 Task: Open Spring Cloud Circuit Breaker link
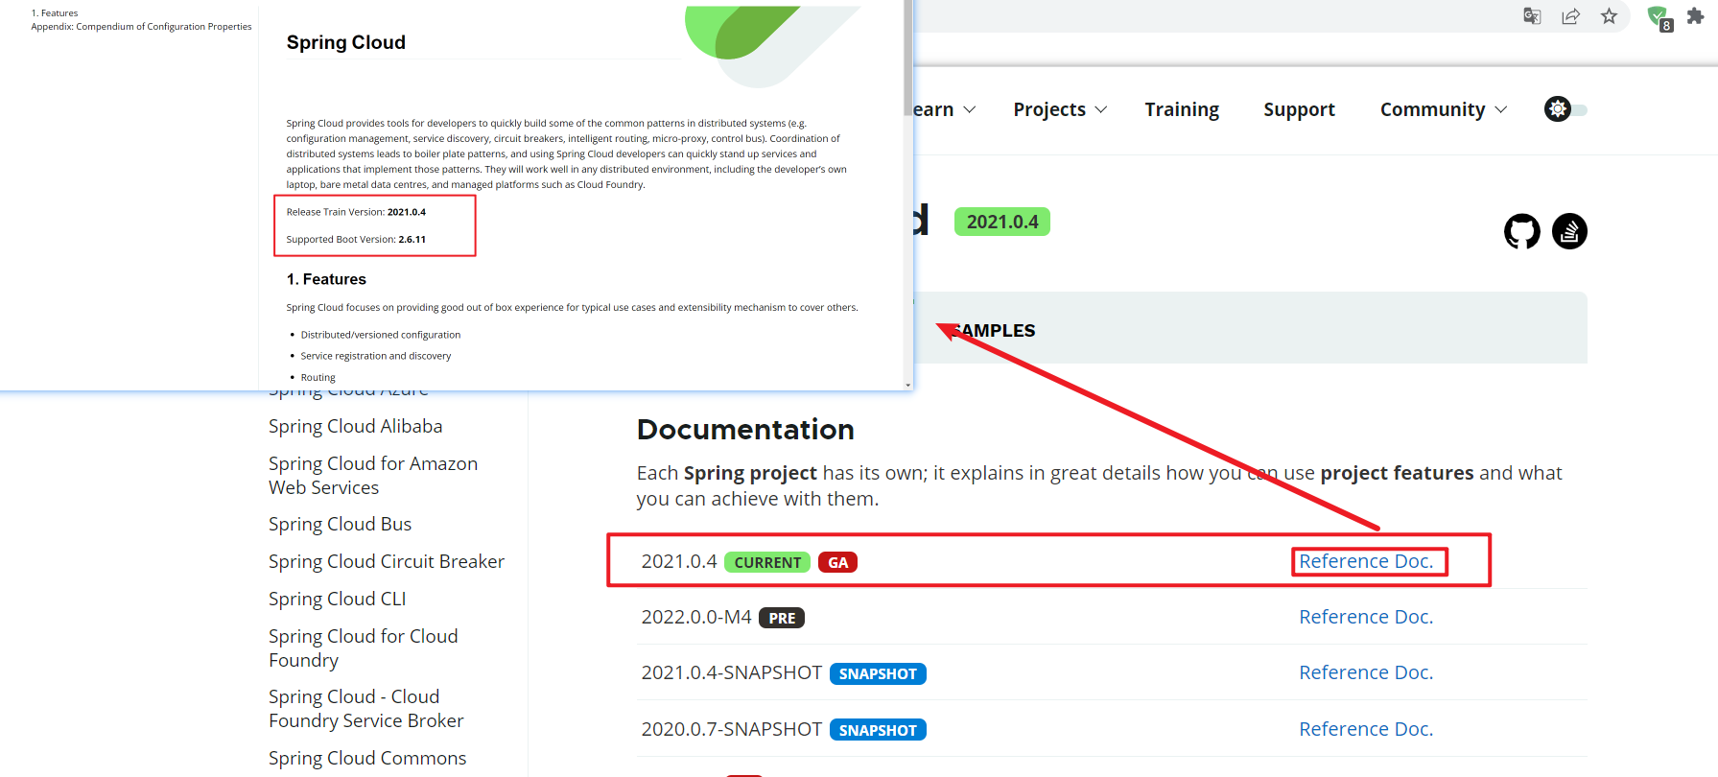[387, 561]
